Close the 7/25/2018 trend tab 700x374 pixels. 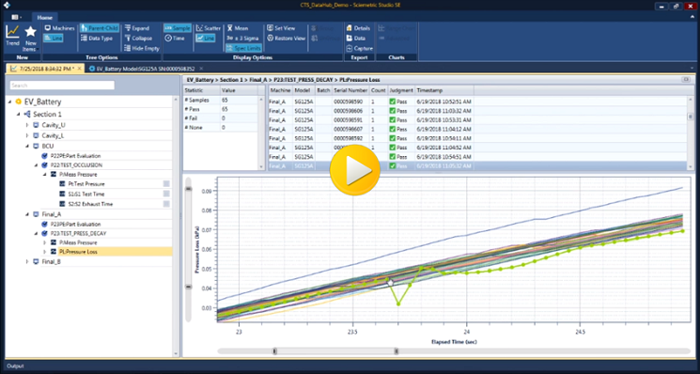tap(80, 69)
